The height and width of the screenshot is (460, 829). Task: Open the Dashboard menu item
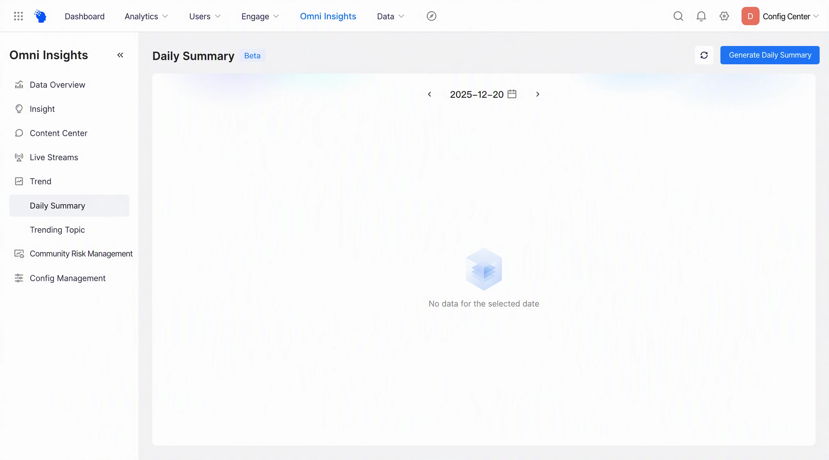coord(85,16)
